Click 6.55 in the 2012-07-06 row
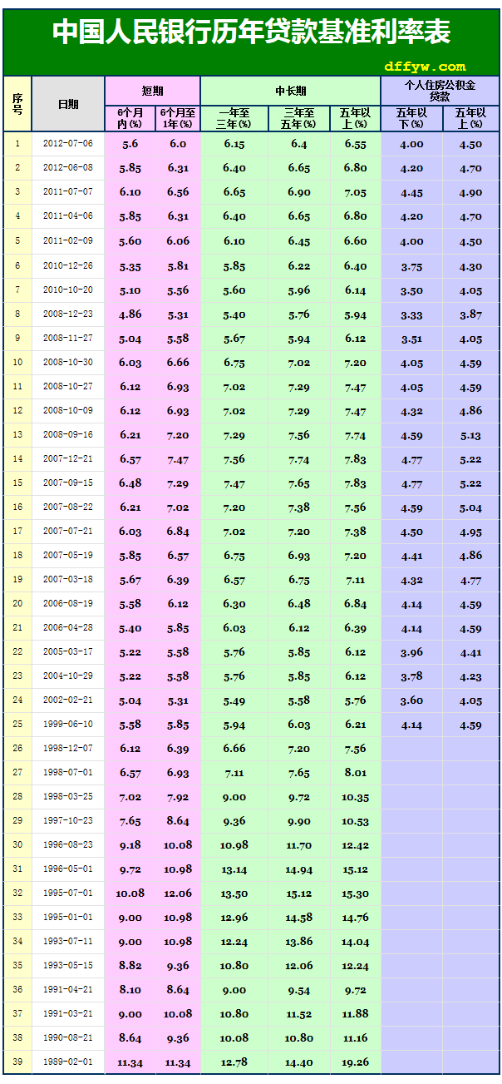Image resolution: width=502 pixels, height=1084 pixels. (x=355, y=144)
